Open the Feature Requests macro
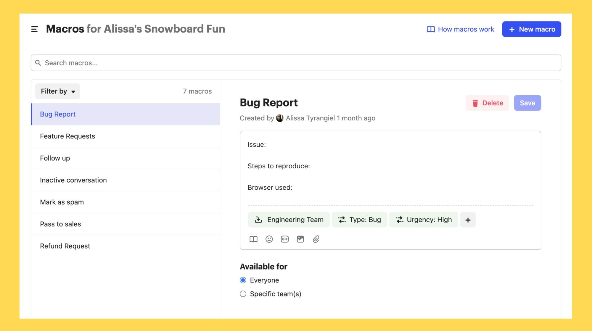Viewport: 592px width, 331px height. (126, 136)
